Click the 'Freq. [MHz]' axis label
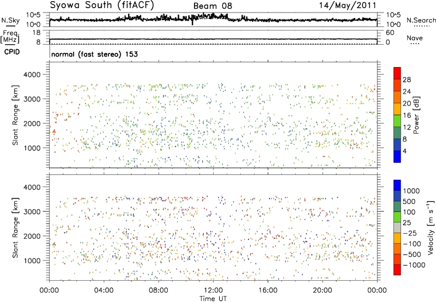This screenshot has height=302, width=436. click(10, 37)
